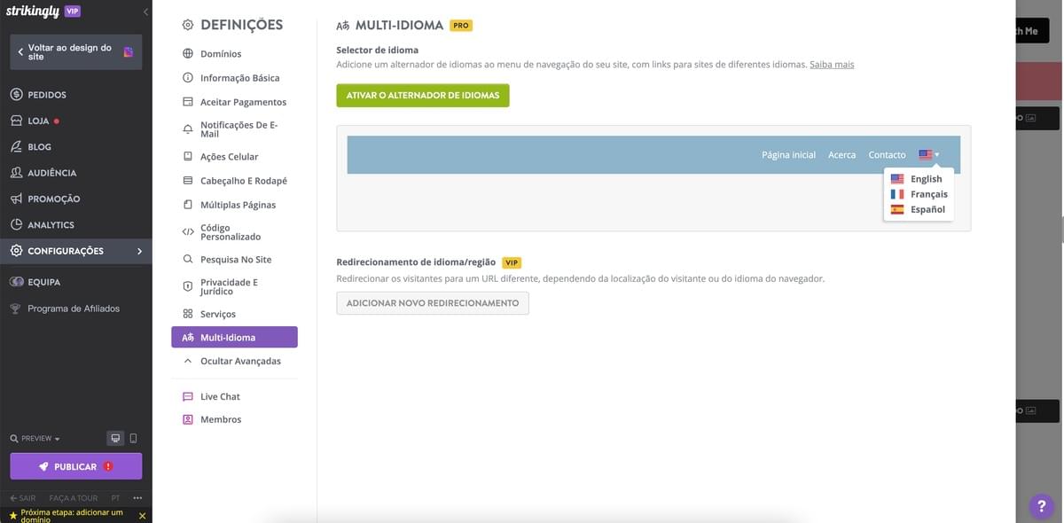Click the purple site icon in Voltar button
The image size is (1064, 523).
[129, 52]
